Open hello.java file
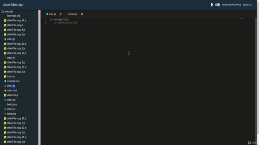Viewport: 259px width, 145px height. [12, 104]
